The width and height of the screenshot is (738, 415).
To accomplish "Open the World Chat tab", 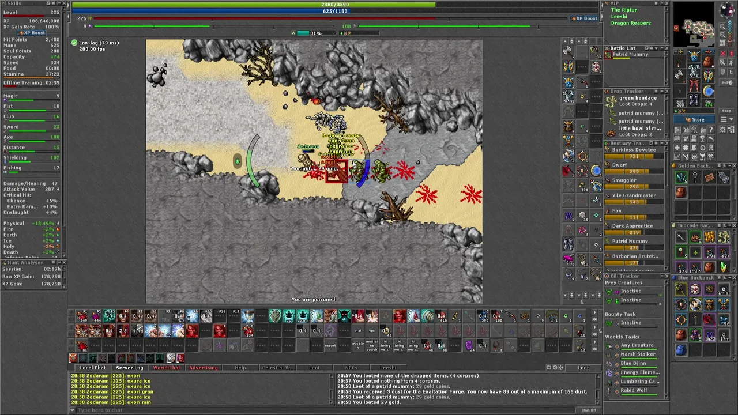I will click(167, 368).
